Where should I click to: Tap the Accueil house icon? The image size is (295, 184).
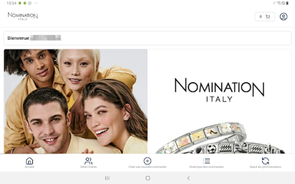click(29, 161)
